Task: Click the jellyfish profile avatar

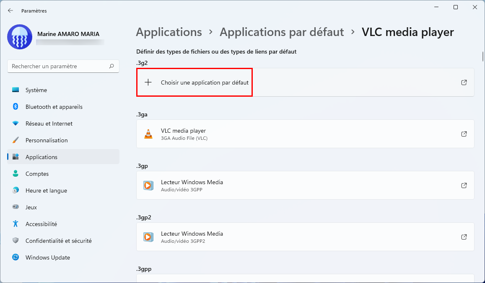Action: point(20,37)
